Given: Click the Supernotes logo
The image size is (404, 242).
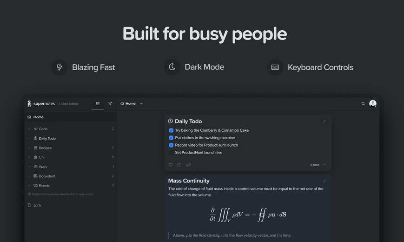Looking at the screenshot, I should point(29,104).
